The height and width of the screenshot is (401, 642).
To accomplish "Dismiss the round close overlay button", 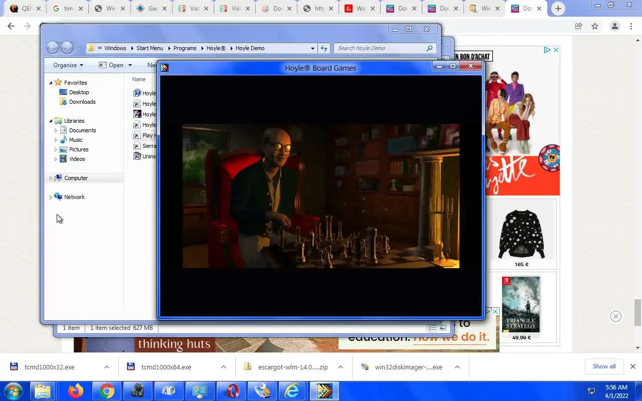I will (x=616, y=316).
